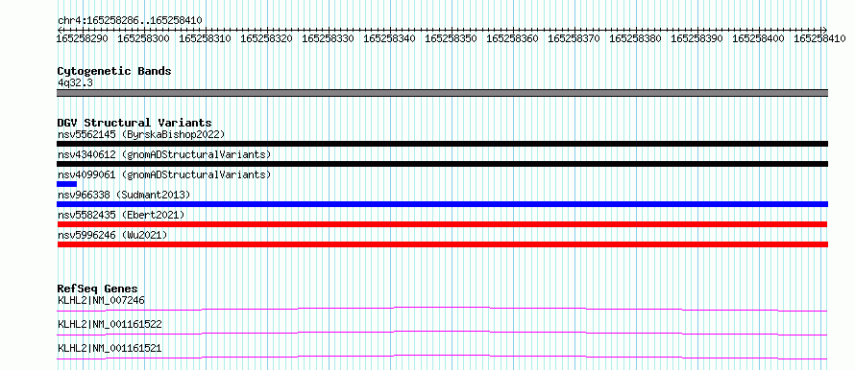Image resolution: width=855 pixels, height=370 pixels.
Task: Select ruler position 165258350
Action: tap(451, 38)
